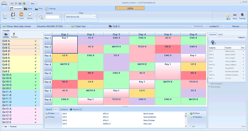Viewport: 248px width, 131px height.
Task: Toggle the Reverse checkbox
Action: [x=9, y=126]
